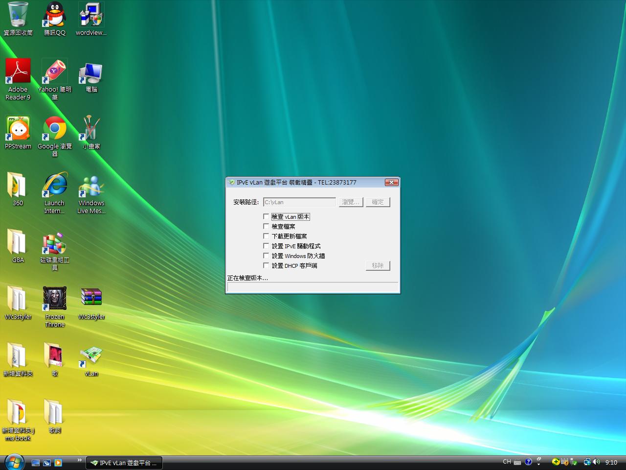Viewport: 626px width, 470px height.
Task: Click the volume speaker tray icon
Action: (596, 462)
